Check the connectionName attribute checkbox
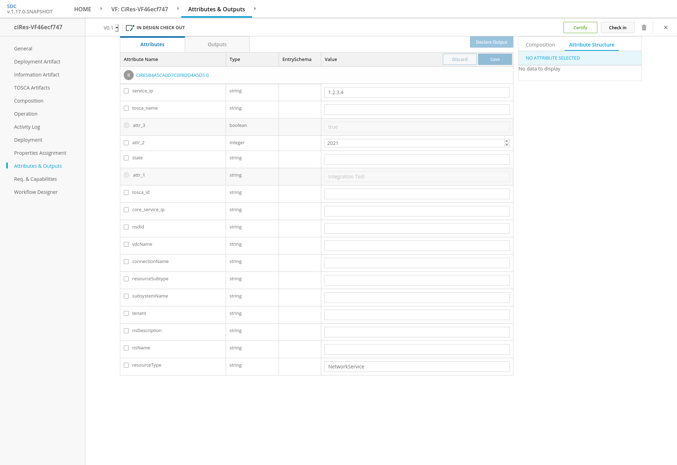The image size is (677, 465). (x=126, y=262)
